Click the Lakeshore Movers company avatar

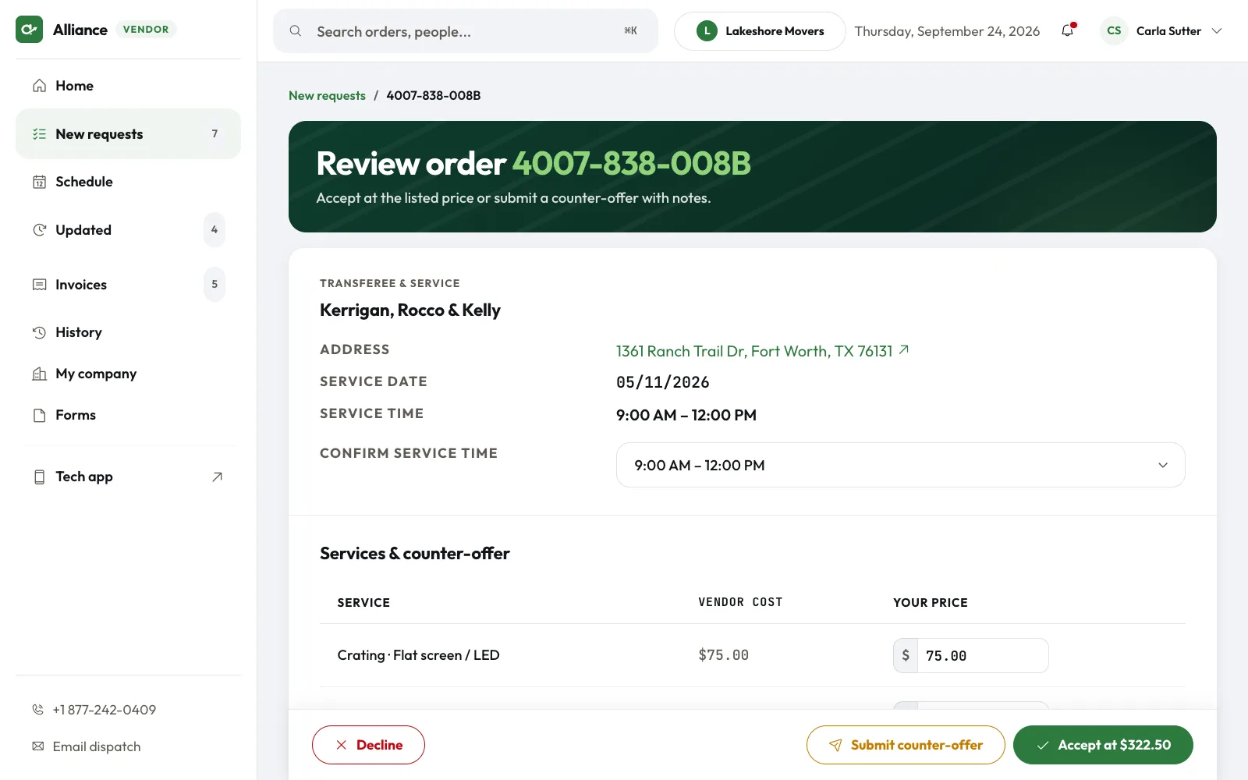[x=707, y=31]
